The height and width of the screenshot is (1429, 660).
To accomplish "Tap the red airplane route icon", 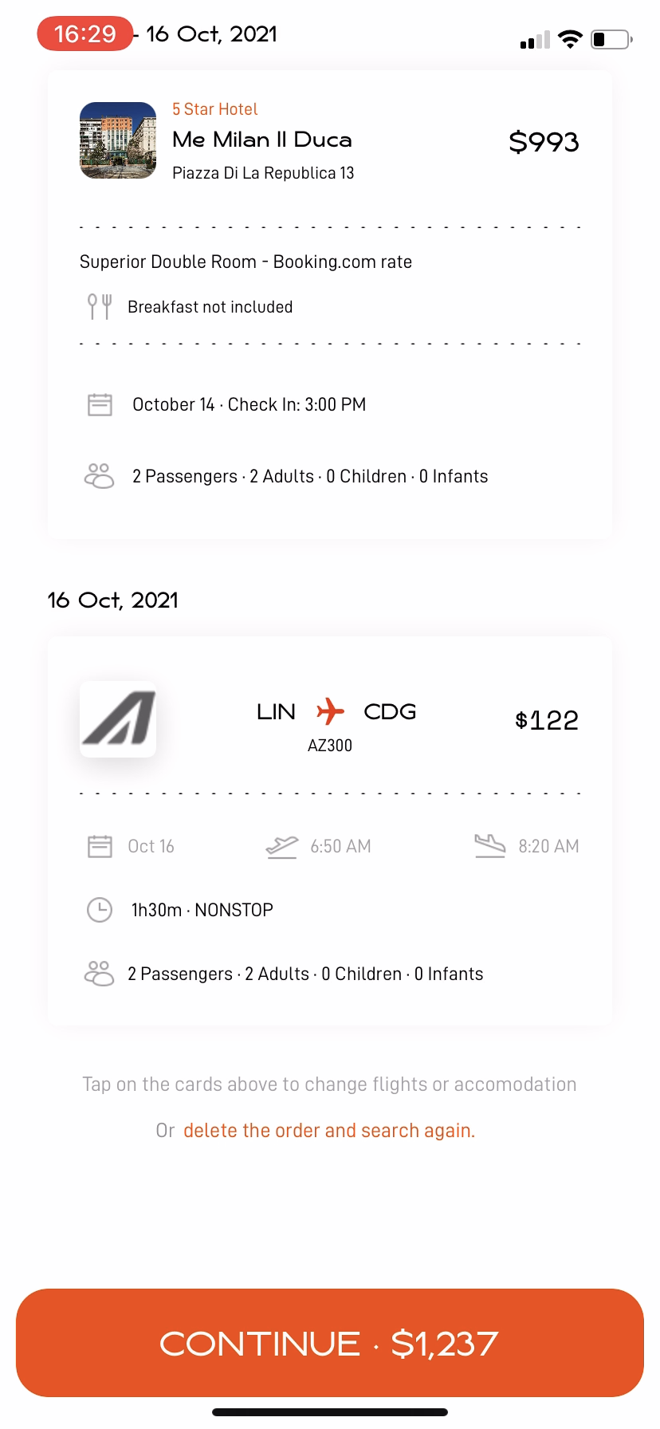I will [x=330, y=711].
